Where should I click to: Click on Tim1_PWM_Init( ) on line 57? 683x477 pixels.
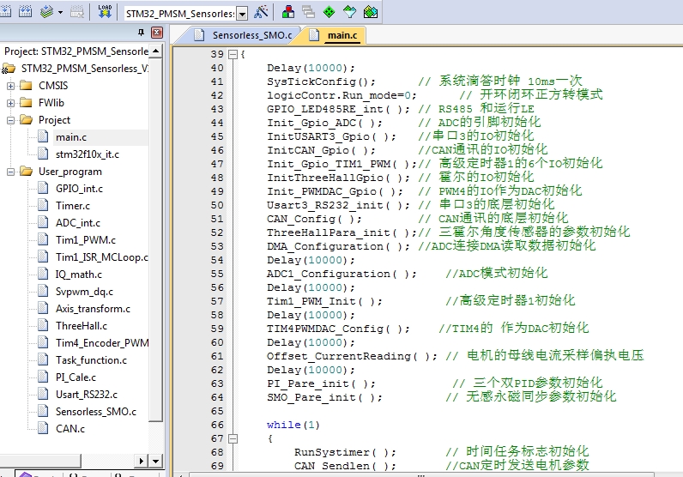(x=324, y=301)
